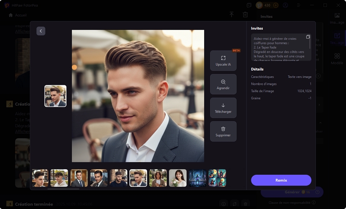Open thumbnail of man in suit with tie
346x209 pixels.
(x=79, y=178)
